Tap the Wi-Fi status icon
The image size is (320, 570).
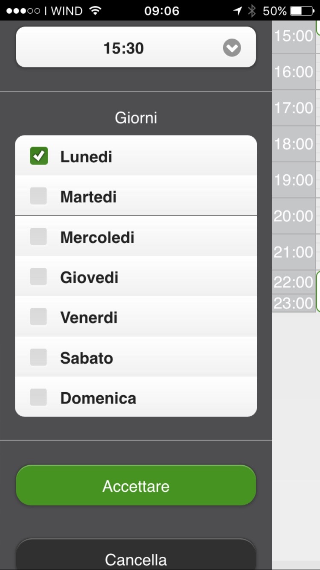click(x=96, y=11)
